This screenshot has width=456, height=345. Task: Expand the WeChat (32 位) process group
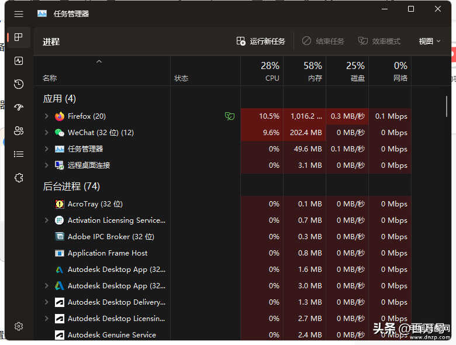point(46,133)
